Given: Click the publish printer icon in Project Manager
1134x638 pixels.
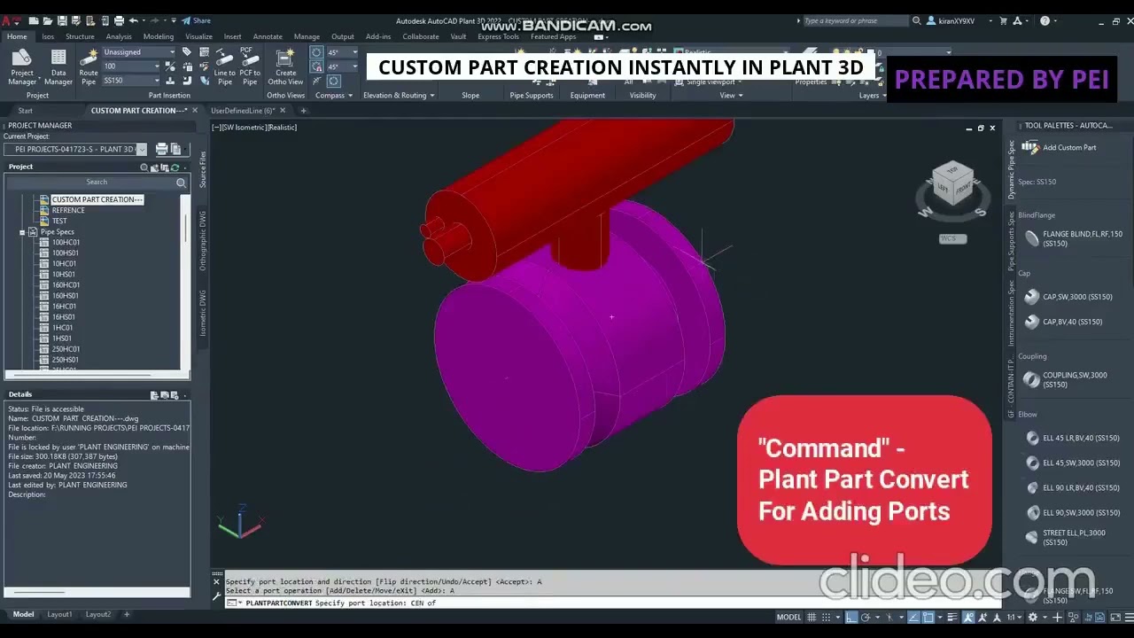Looking at the screenshot, I should 161,149.
